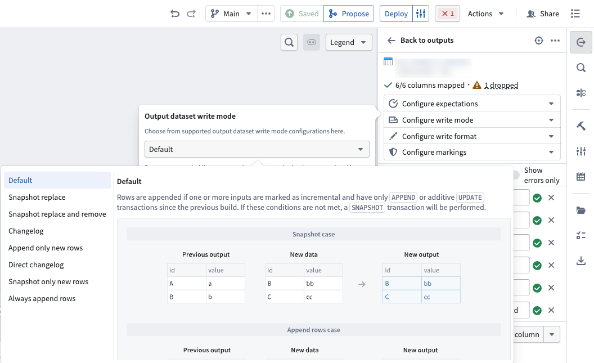Click the Deploy button
This screenshot has height=363, width=594.
coord(396,14)
